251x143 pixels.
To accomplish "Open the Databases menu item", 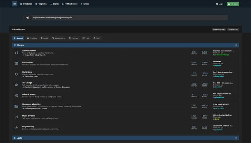I will coord(26,4).
